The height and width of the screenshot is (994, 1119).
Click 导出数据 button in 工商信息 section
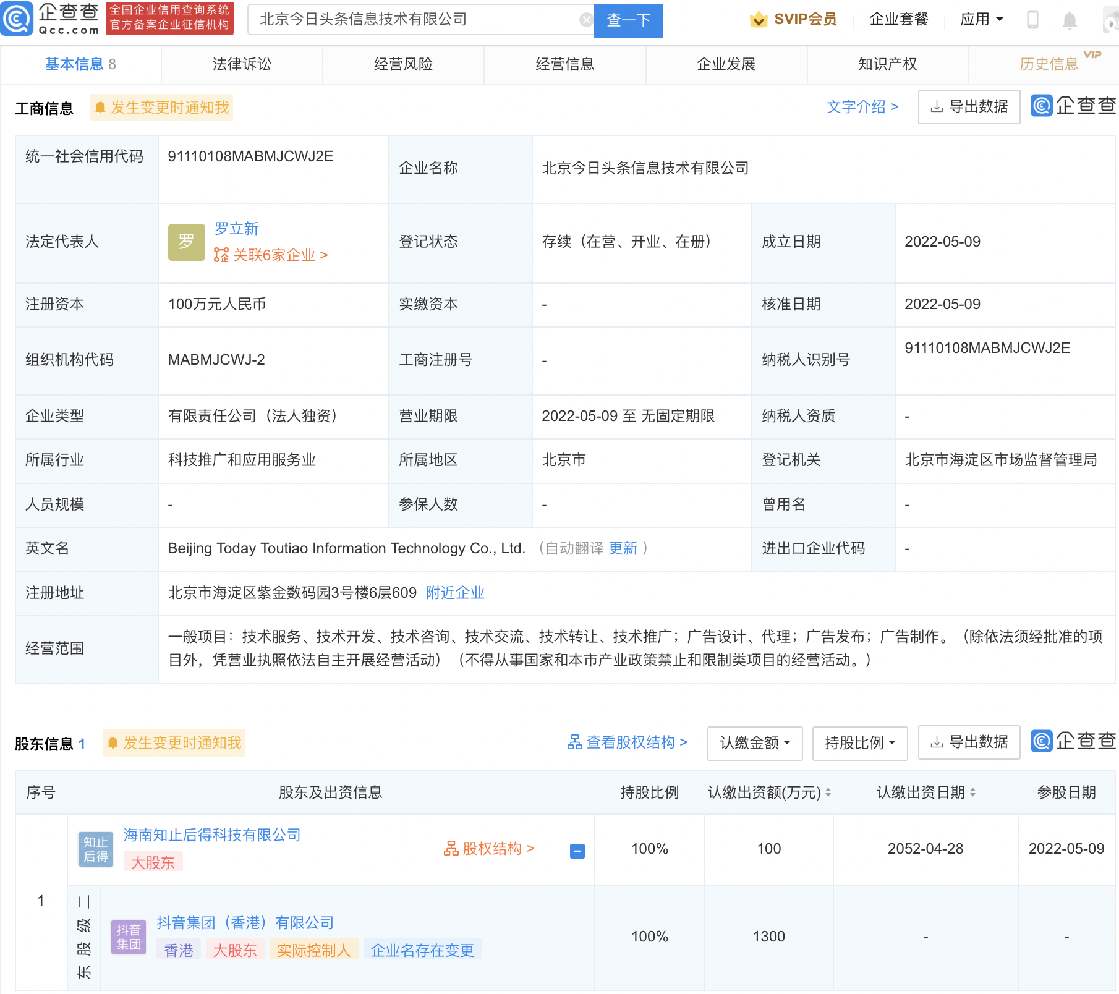[969, 107]
